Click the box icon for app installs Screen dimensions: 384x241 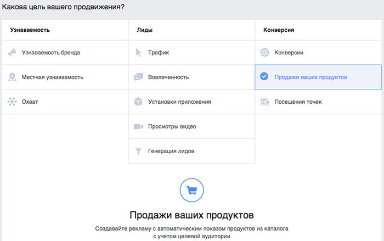pos(138,102)
